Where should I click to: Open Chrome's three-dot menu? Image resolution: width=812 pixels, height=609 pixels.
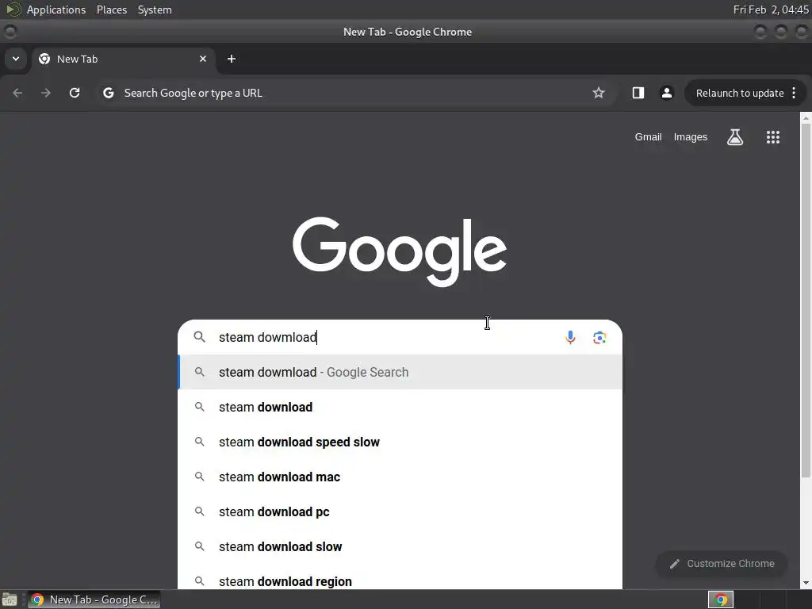[x=794, y=93]
